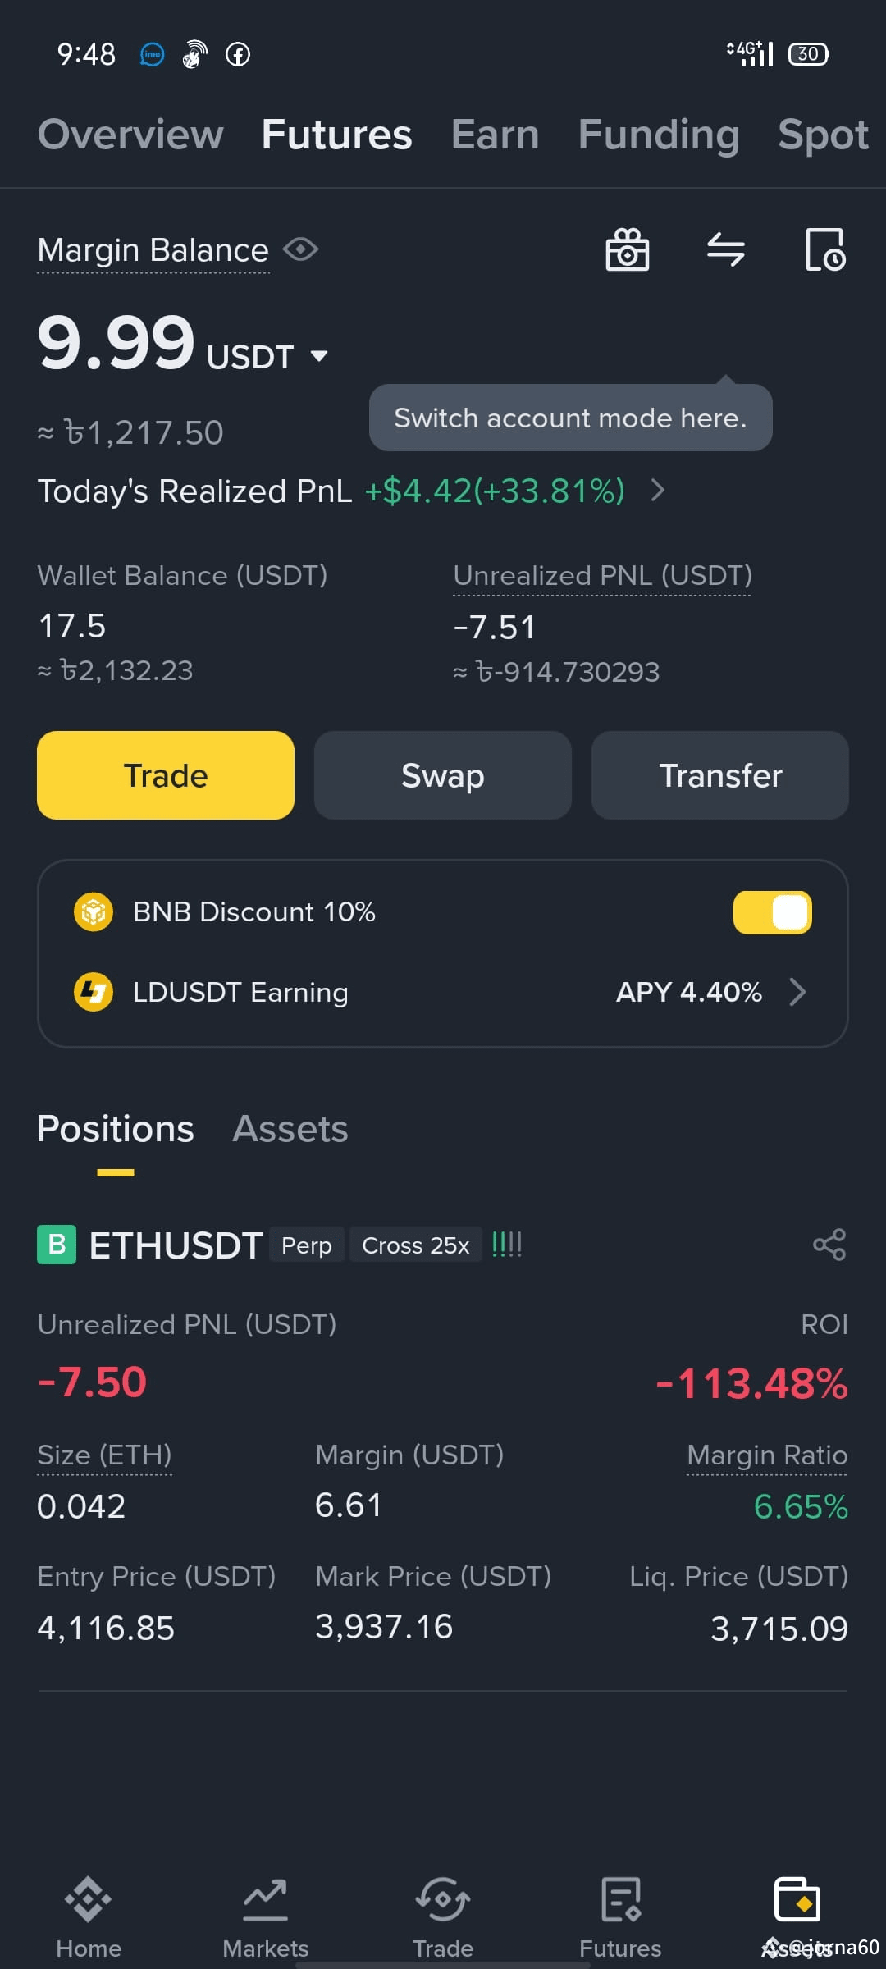This screenshot has height=1969, width=886.
Task: Open the transaction history document icon
Action: pos(825,249)
